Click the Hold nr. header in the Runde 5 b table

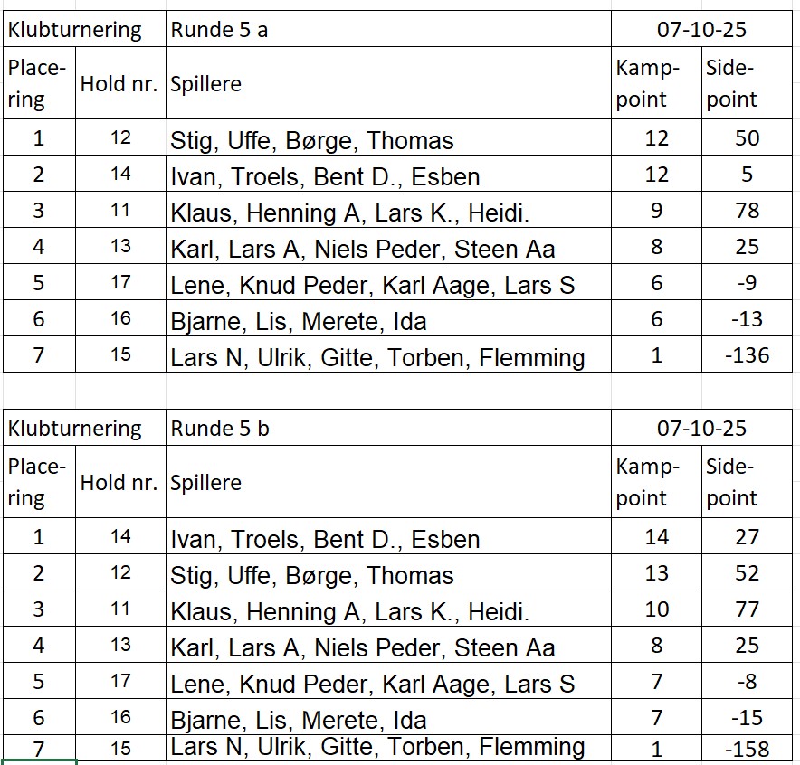point(120,482)
